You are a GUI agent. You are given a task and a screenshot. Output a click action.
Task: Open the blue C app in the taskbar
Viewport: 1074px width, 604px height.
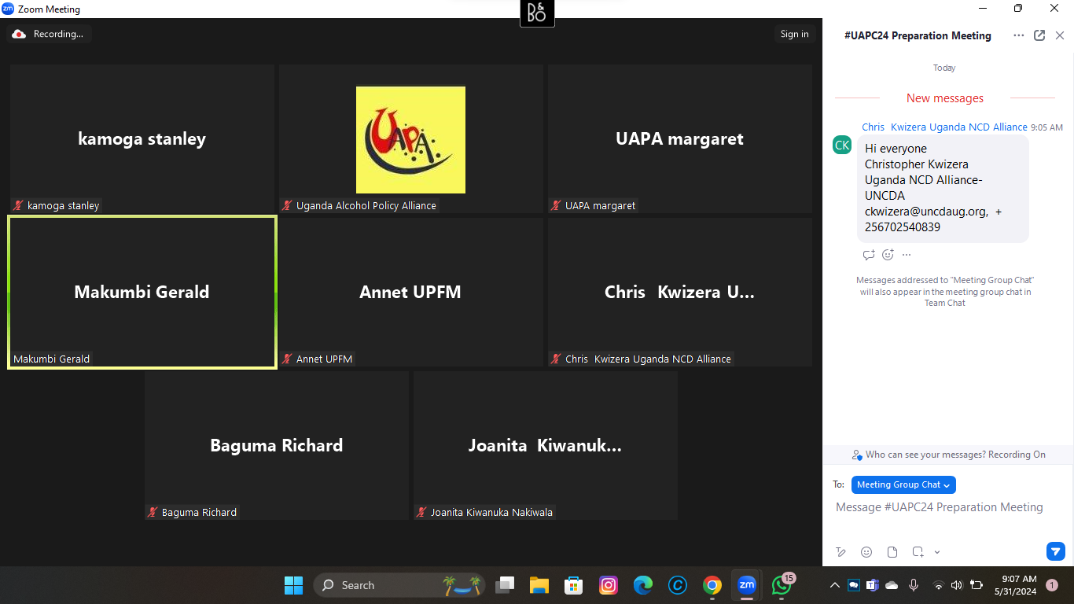point(678,585)
